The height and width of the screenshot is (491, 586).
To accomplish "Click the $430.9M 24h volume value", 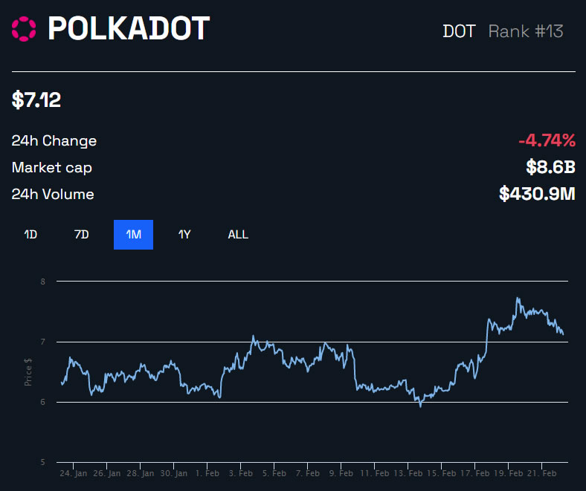I will click(x=538, y=194).
